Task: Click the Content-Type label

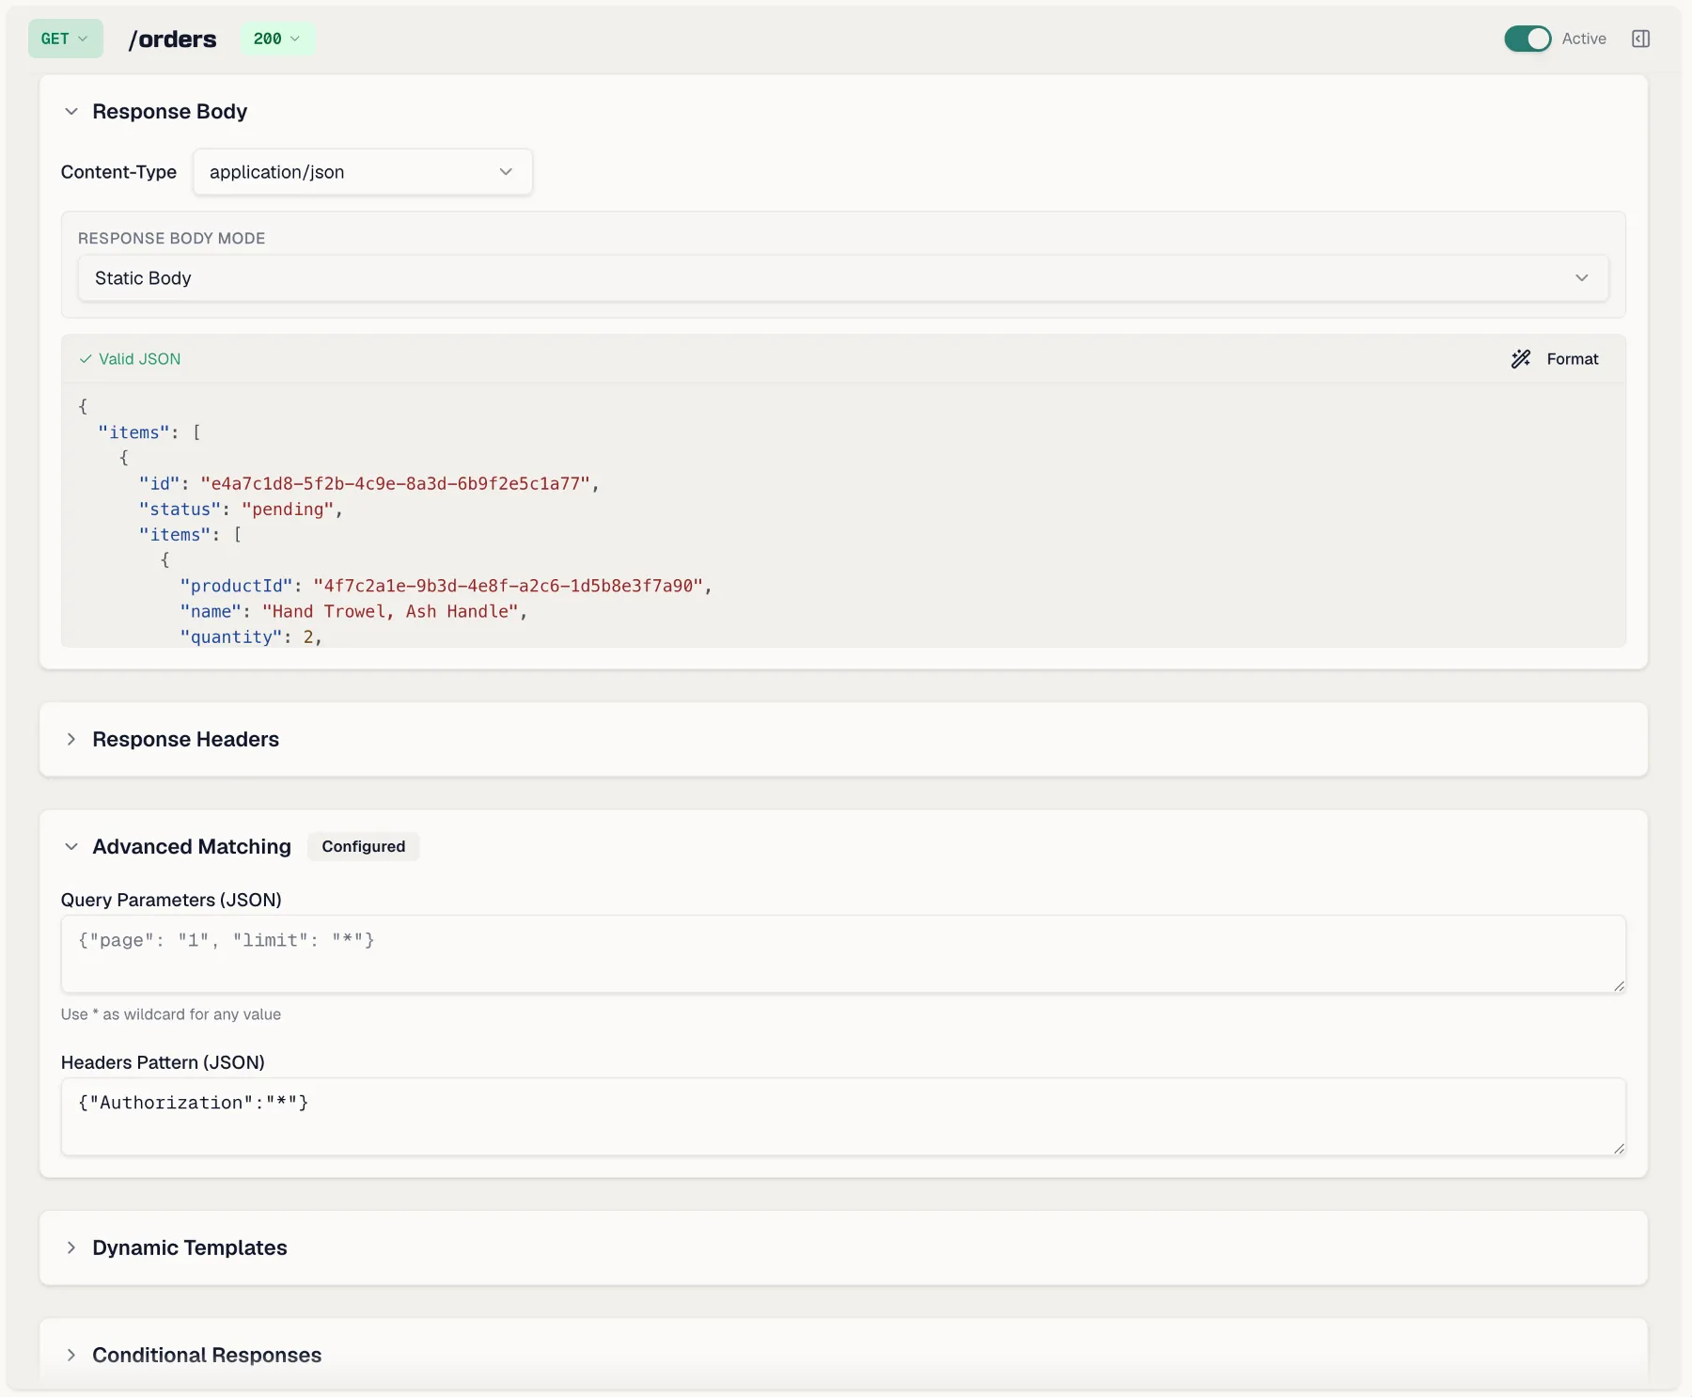Action: tap(118, 172)
